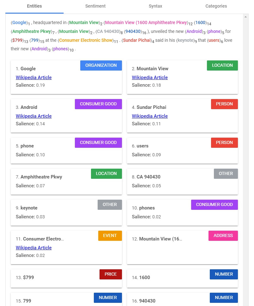Switch to the Entities tab
254x306 pixels.
[34, 6]
